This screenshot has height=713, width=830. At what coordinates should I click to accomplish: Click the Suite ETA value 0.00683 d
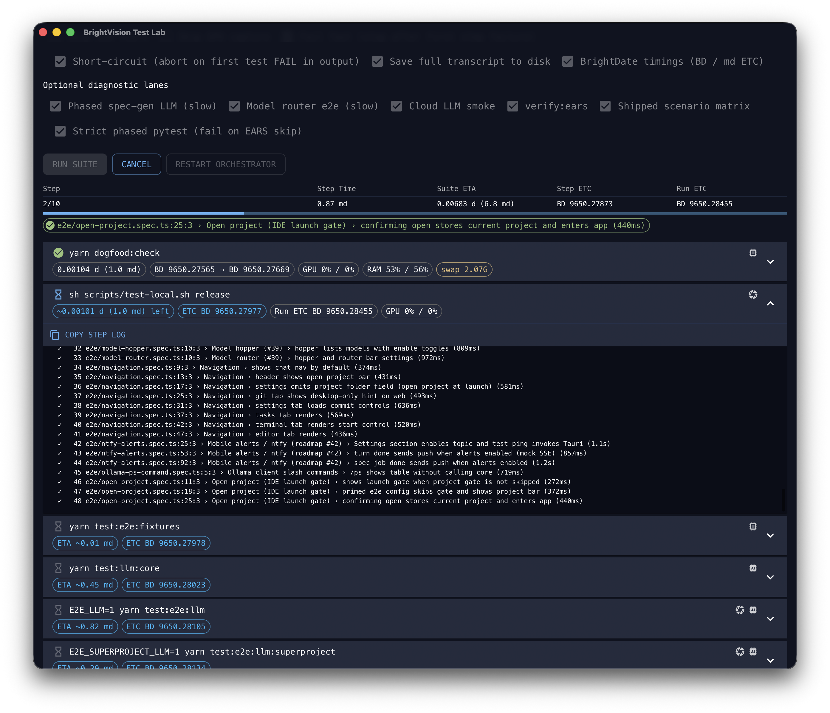(x=475, y=204)
